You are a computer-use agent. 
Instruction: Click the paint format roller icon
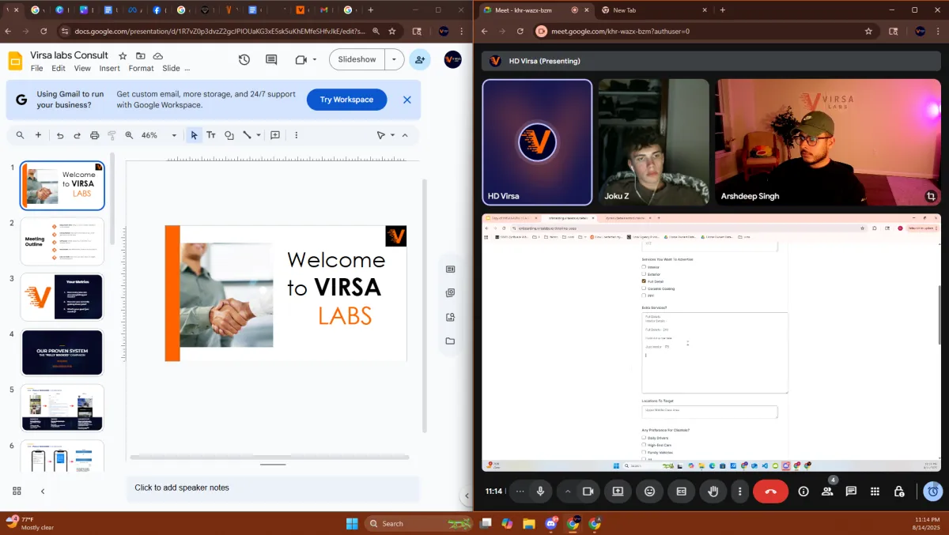[x=112, y=135]
